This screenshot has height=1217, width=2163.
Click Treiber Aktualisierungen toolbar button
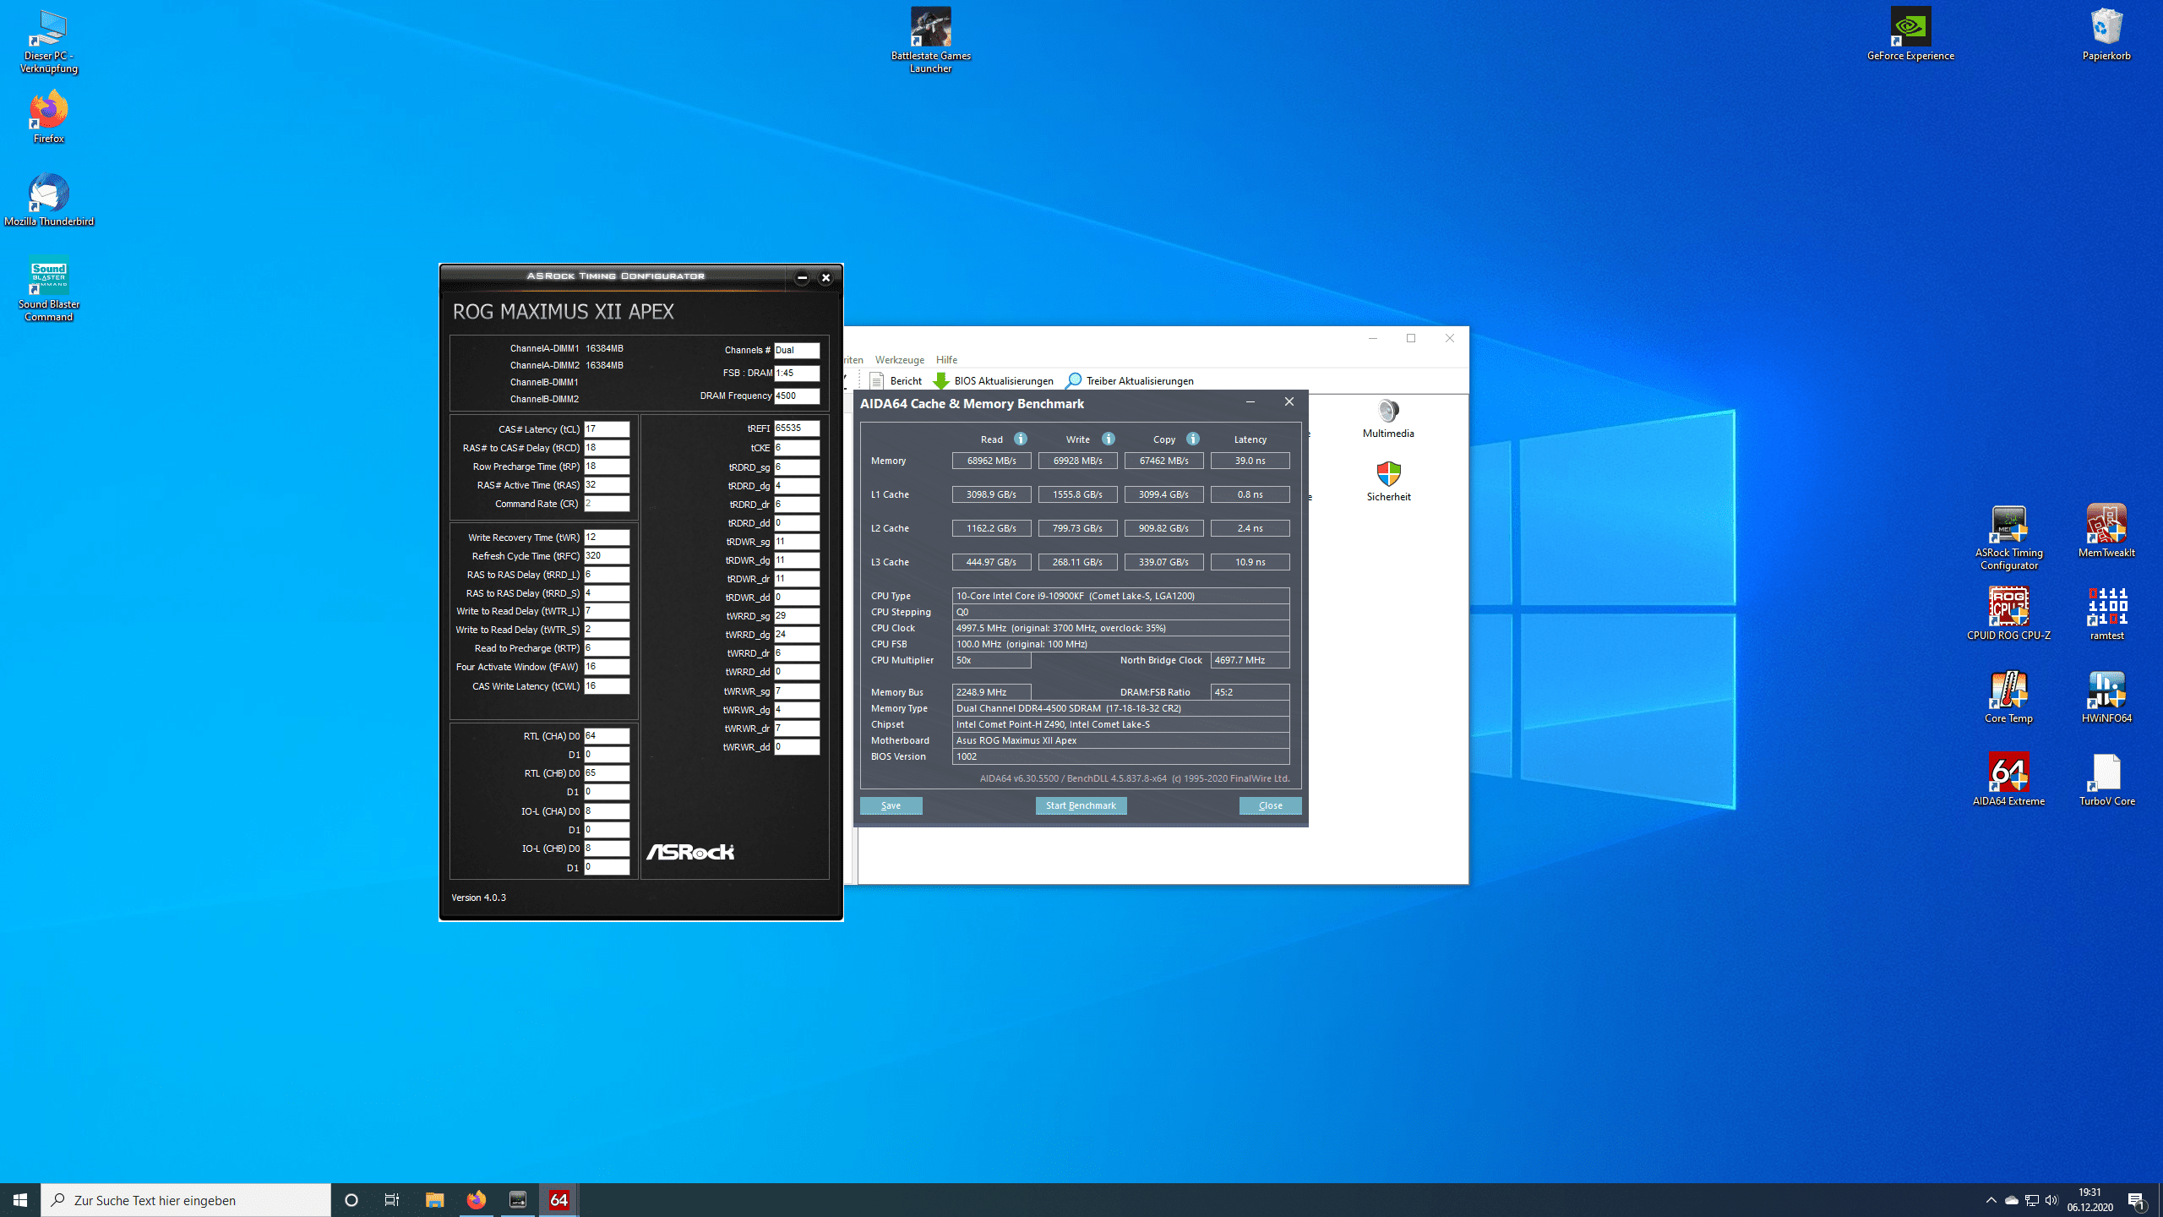click(x=1130, y=381)
